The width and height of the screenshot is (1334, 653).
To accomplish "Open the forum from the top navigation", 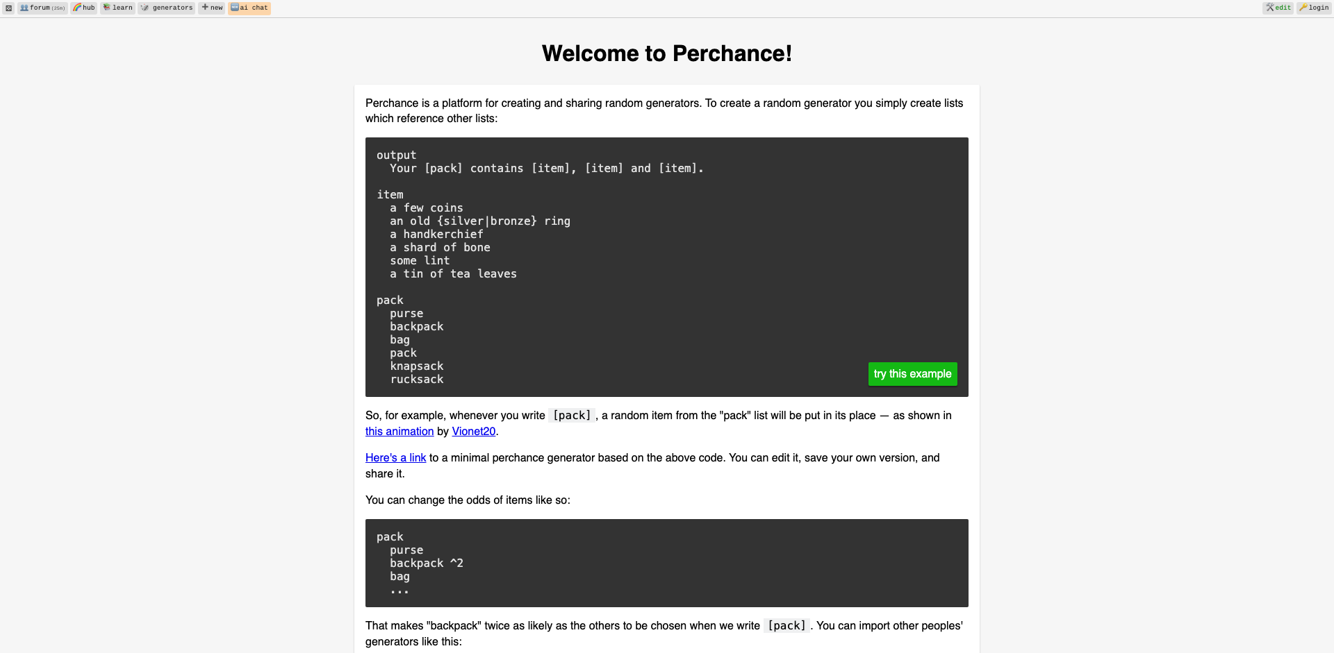I will click(x=42, y=8).
